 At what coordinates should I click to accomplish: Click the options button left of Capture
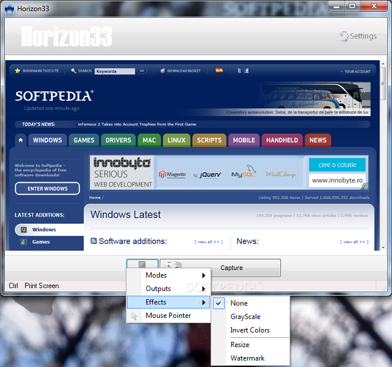click(x=142, y=264)
